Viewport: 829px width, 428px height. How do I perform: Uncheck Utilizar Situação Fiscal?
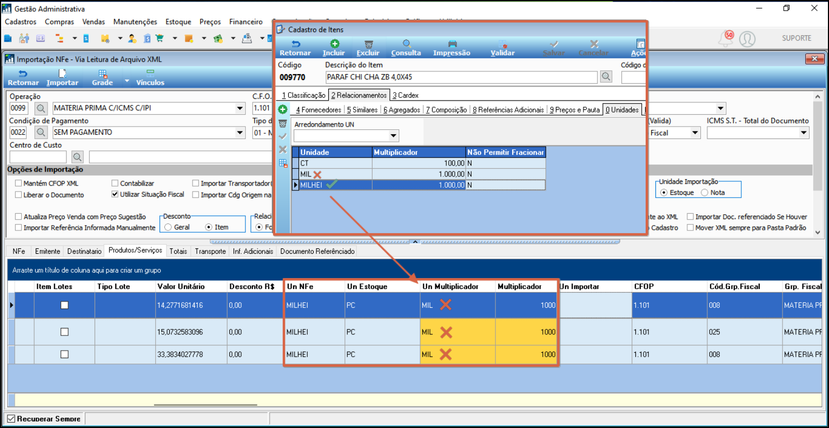click(x=115, y=194)
